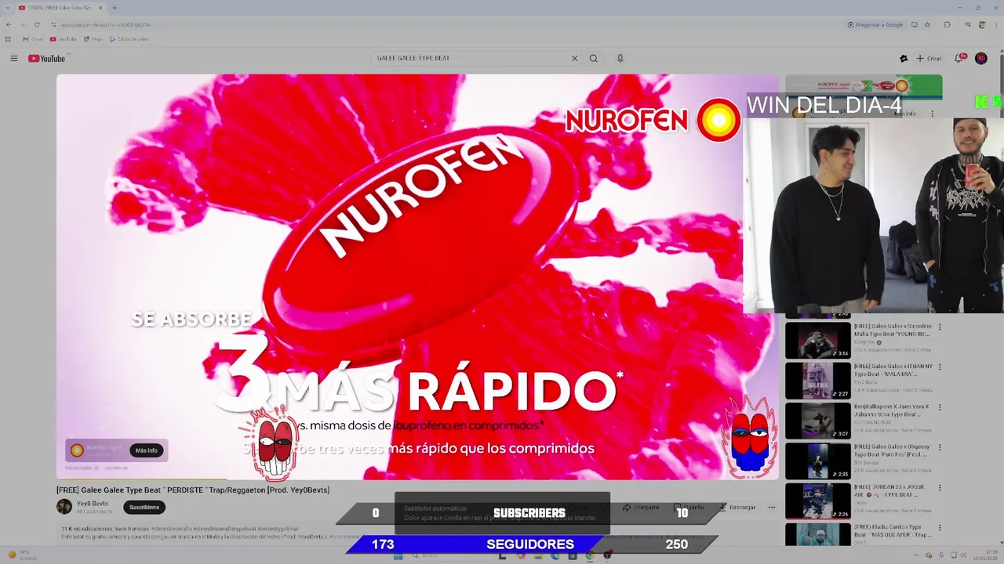Open the Gmail bookmark
Screen dimensions: 1004x564
click(34, 39)
